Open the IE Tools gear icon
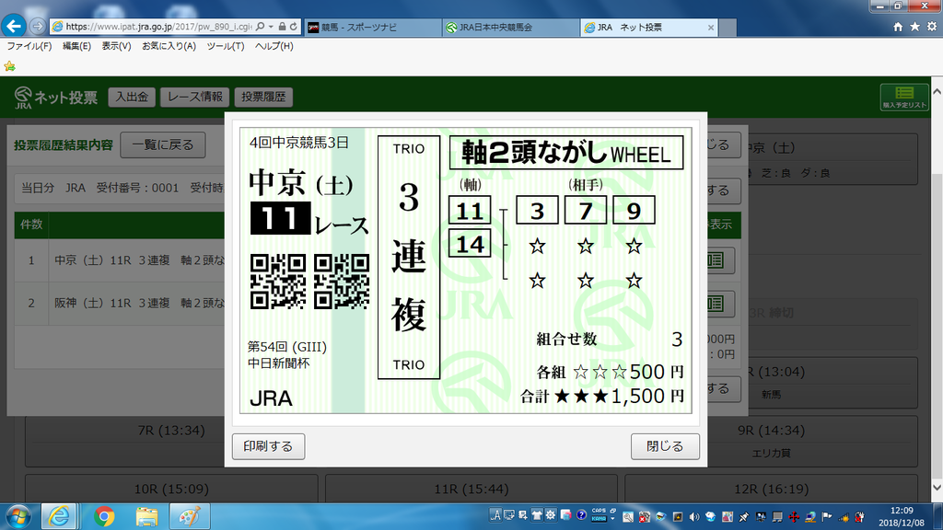Image resolution: width=943 pixels, height=530 pixels. click(x=932, y=27)
